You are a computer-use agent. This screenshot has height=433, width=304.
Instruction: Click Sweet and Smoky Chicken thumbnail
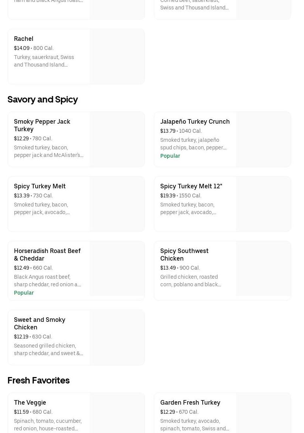click(x=117, y=337)
